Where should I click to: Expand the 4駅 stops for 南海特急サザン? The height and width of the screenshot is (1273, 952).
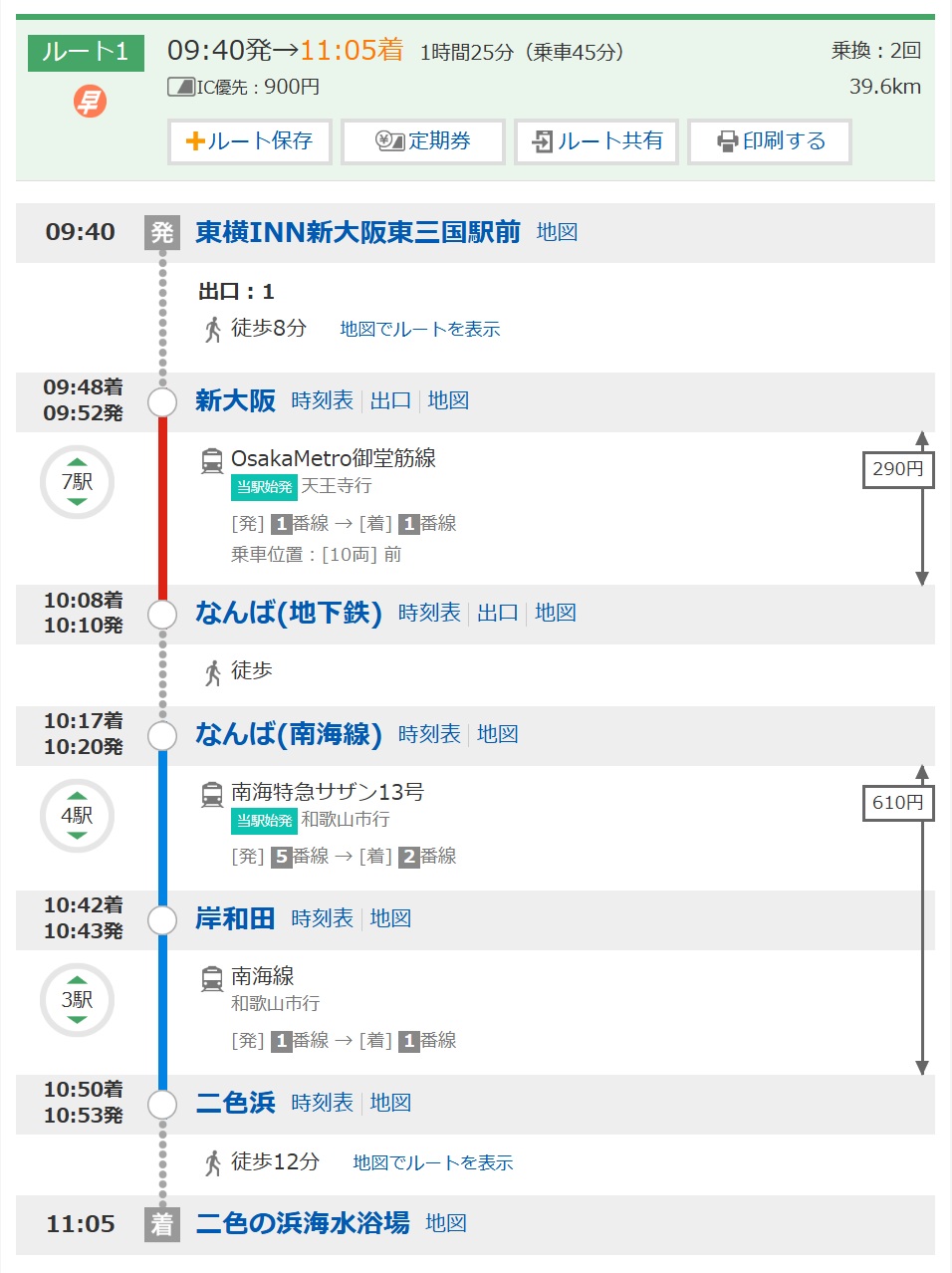77,816
